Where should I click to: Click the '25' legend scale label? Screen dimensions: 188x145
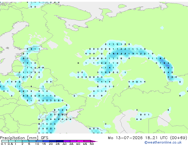(x=58, y=144)
